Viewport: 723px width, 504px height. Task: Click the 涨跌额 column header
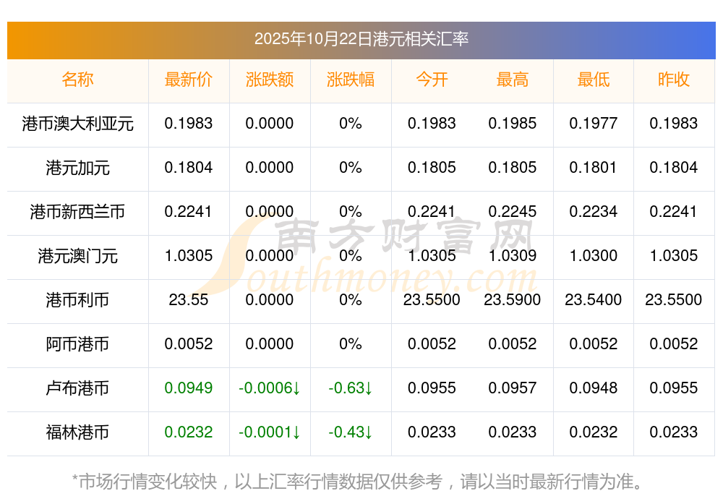pos(270,80)
